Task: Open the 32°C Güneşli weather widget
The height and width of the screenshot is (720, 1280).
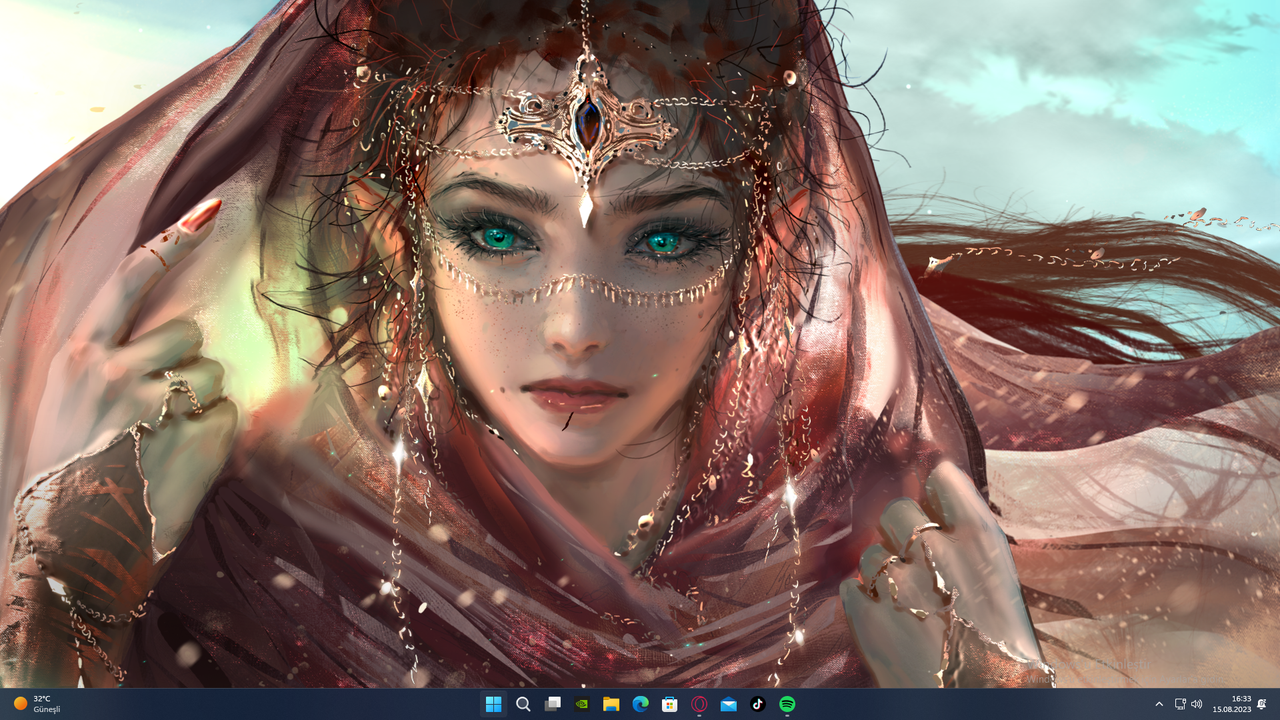Action: [x=37, y=704]
